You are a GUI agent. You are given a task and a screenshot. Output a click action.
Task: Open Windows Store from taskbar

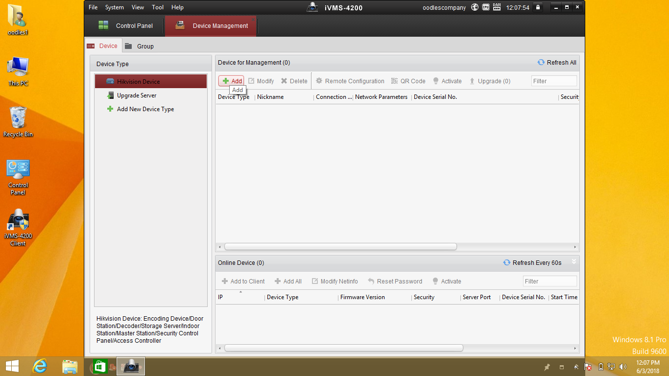pyautogui.click(x=99, y=366)
